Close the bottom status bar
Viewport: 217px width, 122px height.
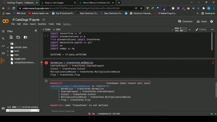coord(215,114)
